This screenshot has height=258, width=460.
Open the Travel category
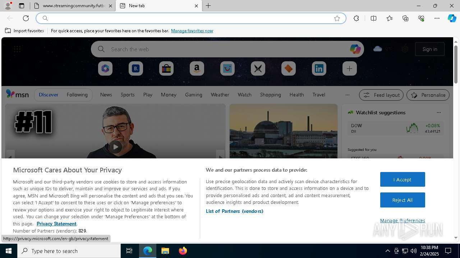pos(319,95)
